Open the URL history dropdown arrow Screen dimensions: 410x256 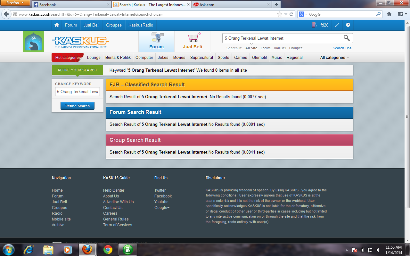(x=286, y=14)
